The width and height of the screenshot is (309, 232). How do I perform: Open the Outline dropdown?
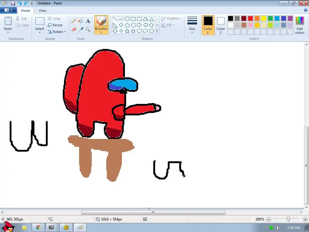171,18
